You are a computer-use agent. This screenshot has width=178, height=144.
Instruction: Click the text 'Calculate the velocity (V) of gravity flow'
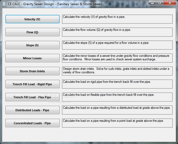coord(117,19)
